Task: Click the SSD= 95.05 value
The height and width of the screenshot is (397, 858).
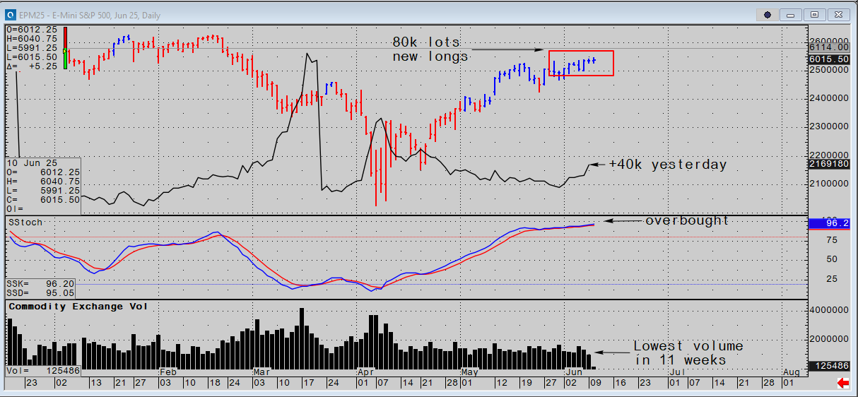Action: point(40,292)
